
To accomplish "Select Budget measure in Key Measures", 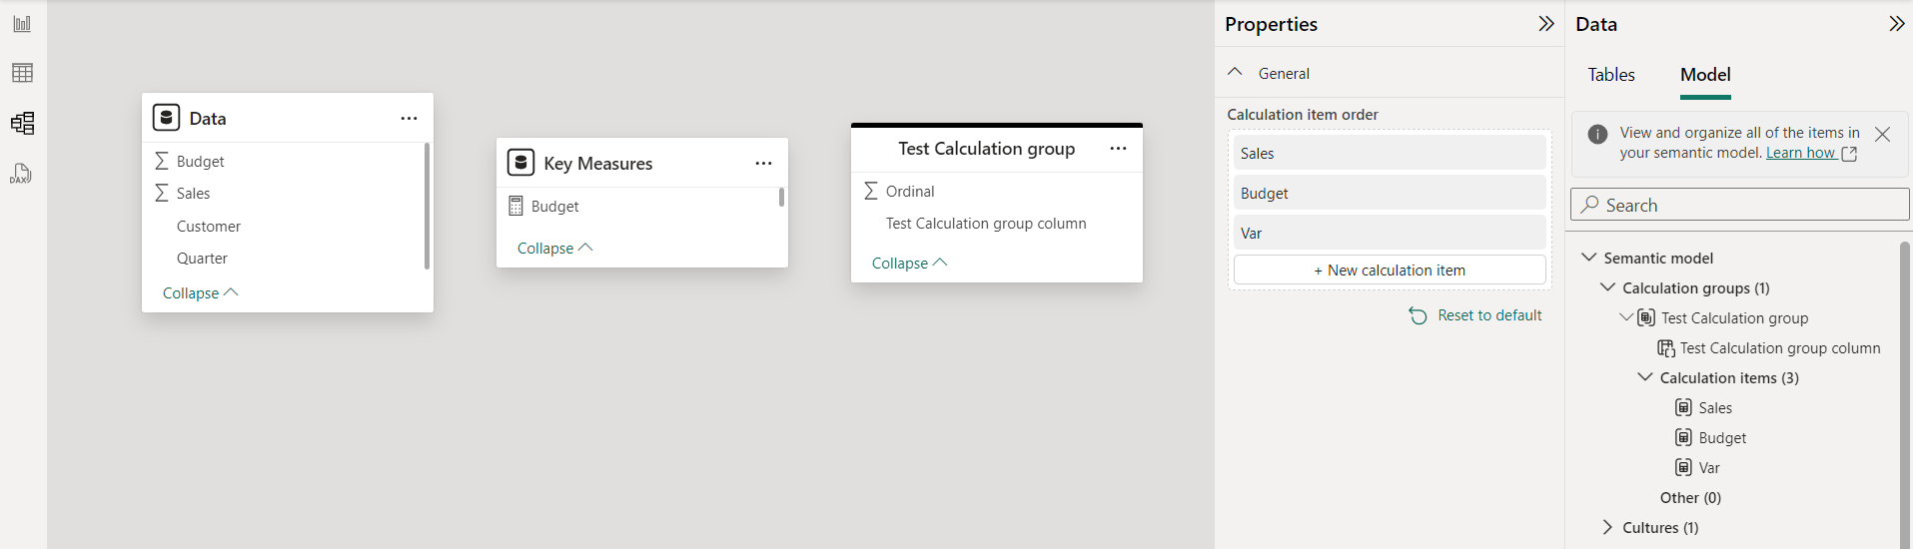I will point(554,206).
